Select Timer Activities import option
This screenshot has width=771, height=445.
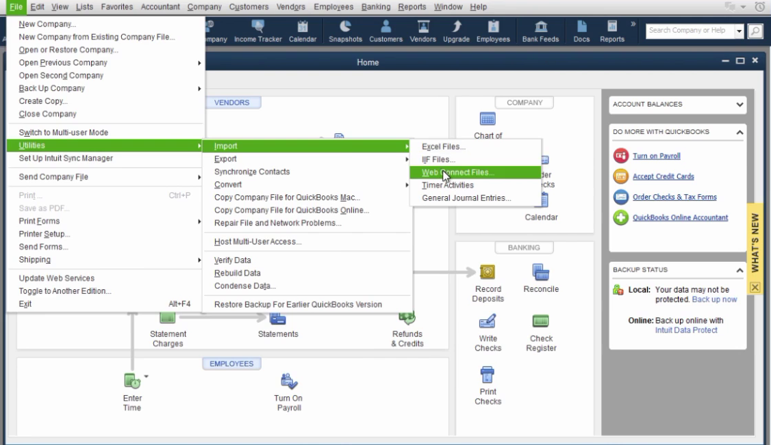(x=475, y=185)
